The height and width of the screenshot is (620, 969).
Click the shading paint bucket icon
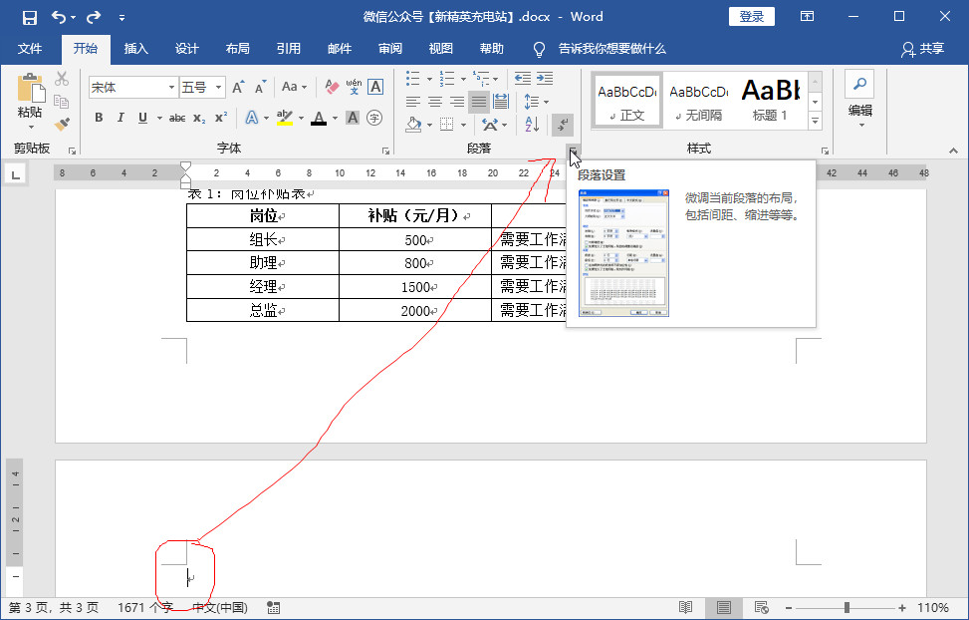pyautogui.click(x=413, y=125)
